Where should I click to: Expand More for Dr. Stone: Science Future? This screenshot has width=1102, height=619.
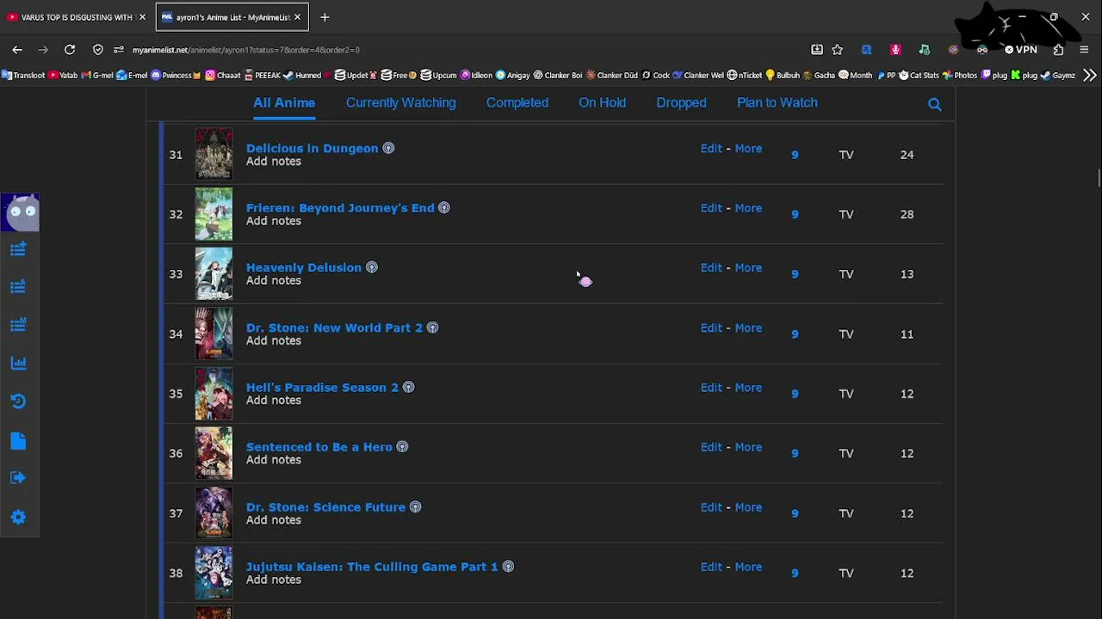click(748, 507)
